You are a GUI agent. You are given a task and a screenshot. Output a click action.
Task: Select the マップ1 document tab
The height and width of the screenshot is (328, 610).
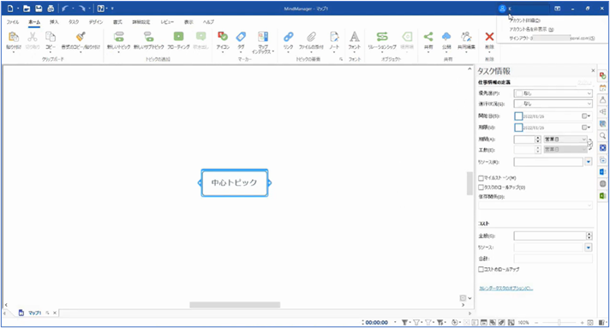click(34, 313)
